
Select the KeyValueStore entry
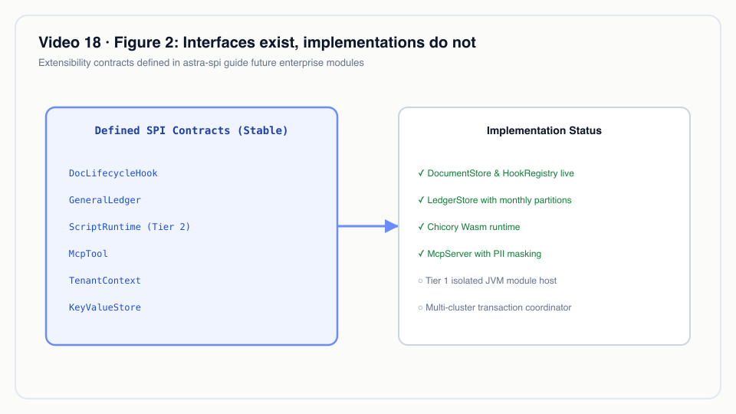point(105,307)
